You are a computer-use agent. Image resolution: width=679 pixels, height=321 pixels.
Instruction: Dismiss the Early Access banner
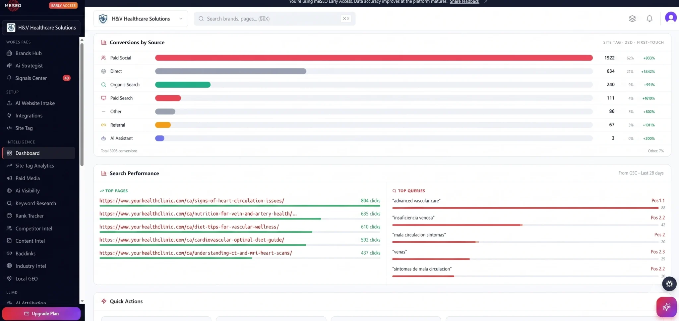pos(486,2)
